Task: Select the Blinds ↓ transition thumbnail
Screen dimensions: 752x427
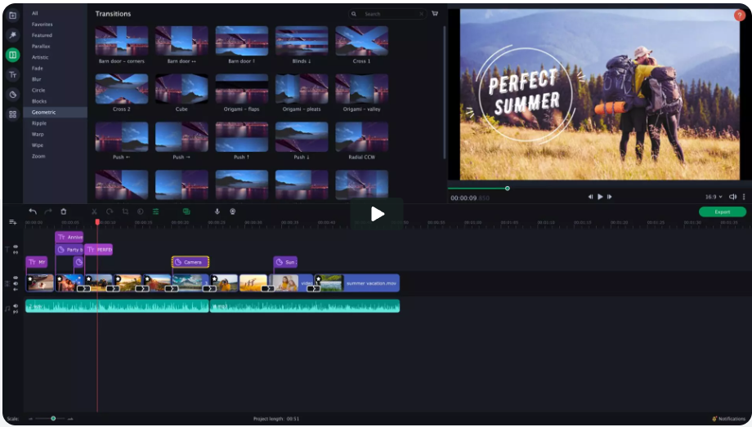Action: pyautogui.click(x=302, y=41)
